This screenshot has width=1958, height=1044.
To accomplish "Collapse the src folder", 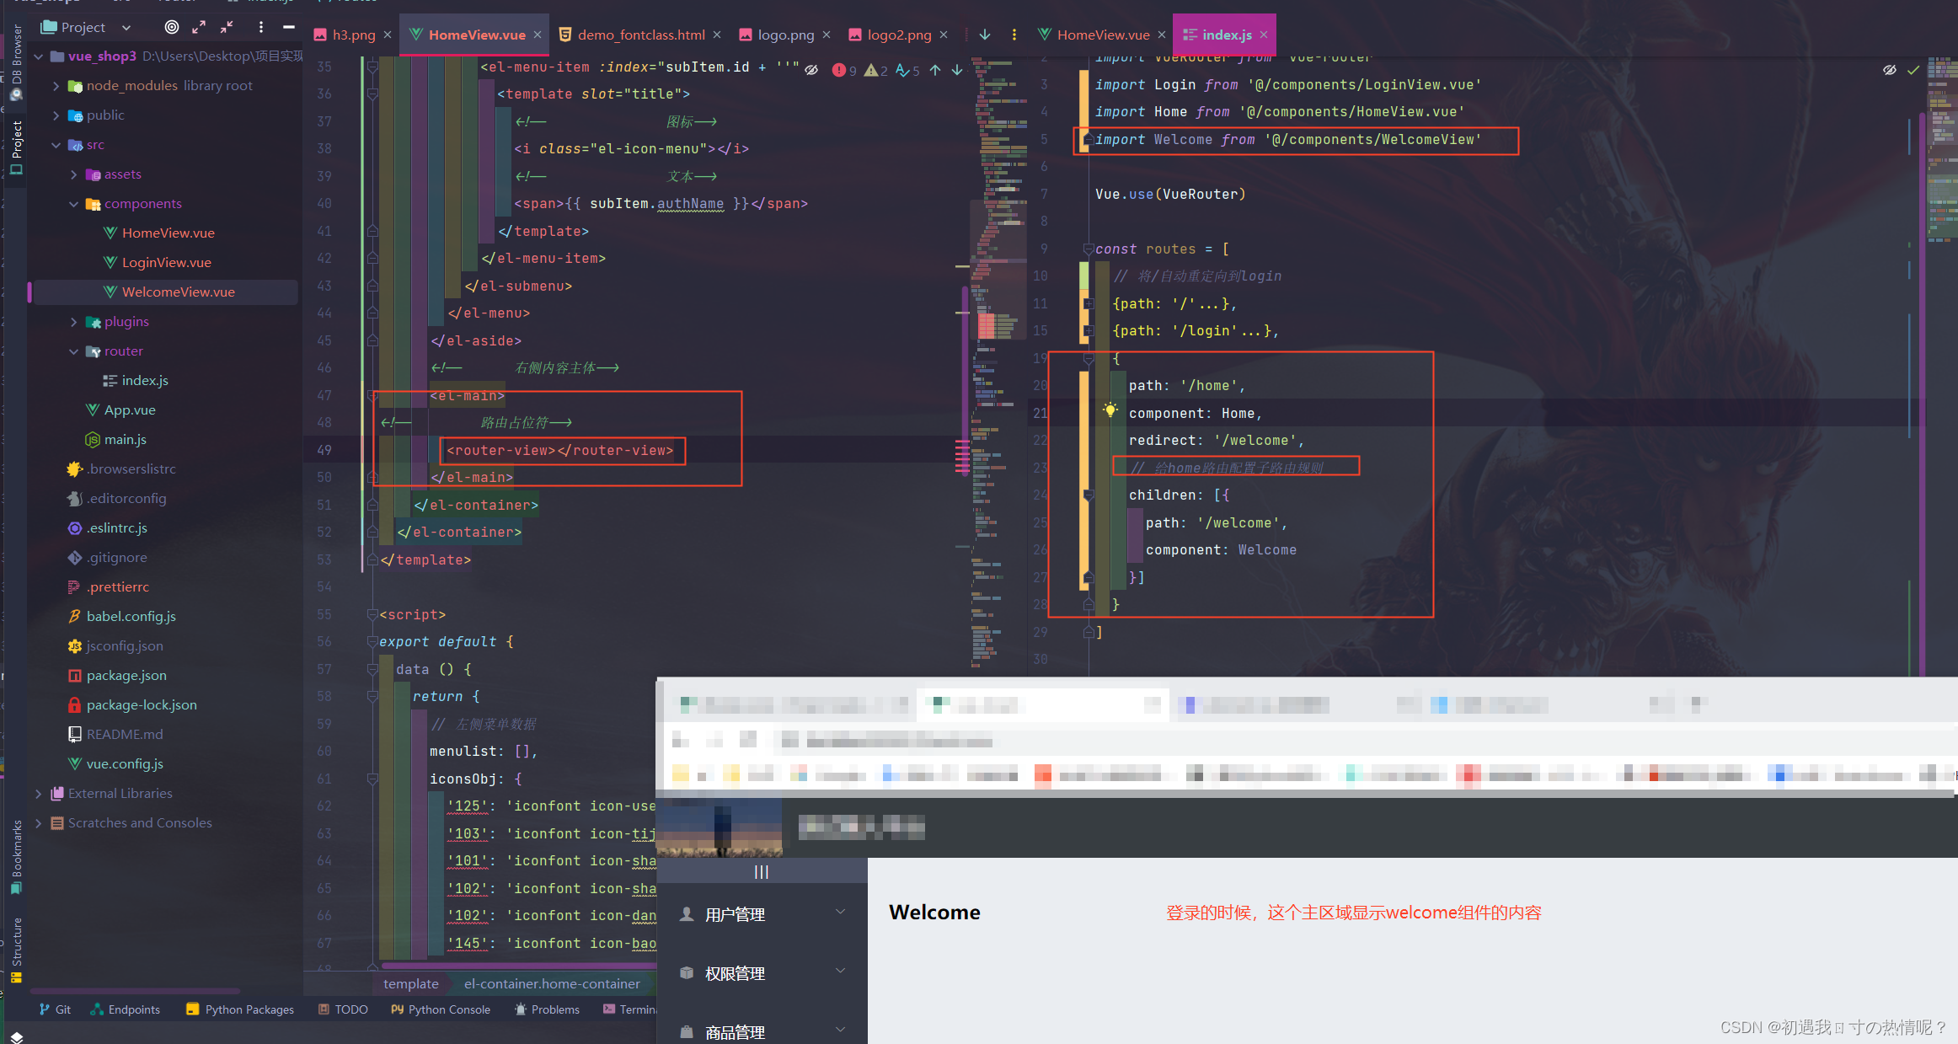I will (56, 145).
